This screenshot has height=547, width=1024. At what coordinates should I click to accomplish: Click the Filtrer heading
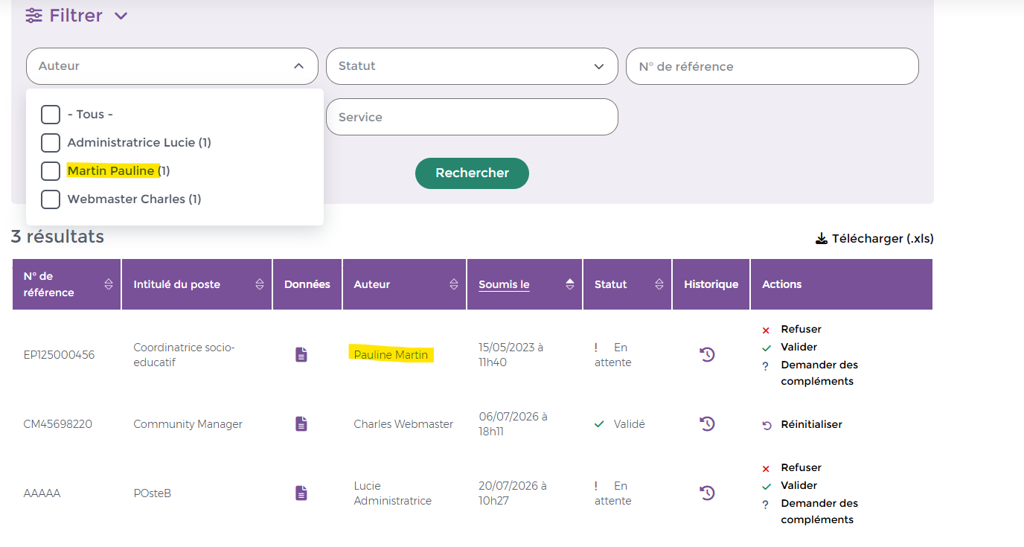pyautogui.click(x=76, y=15)
